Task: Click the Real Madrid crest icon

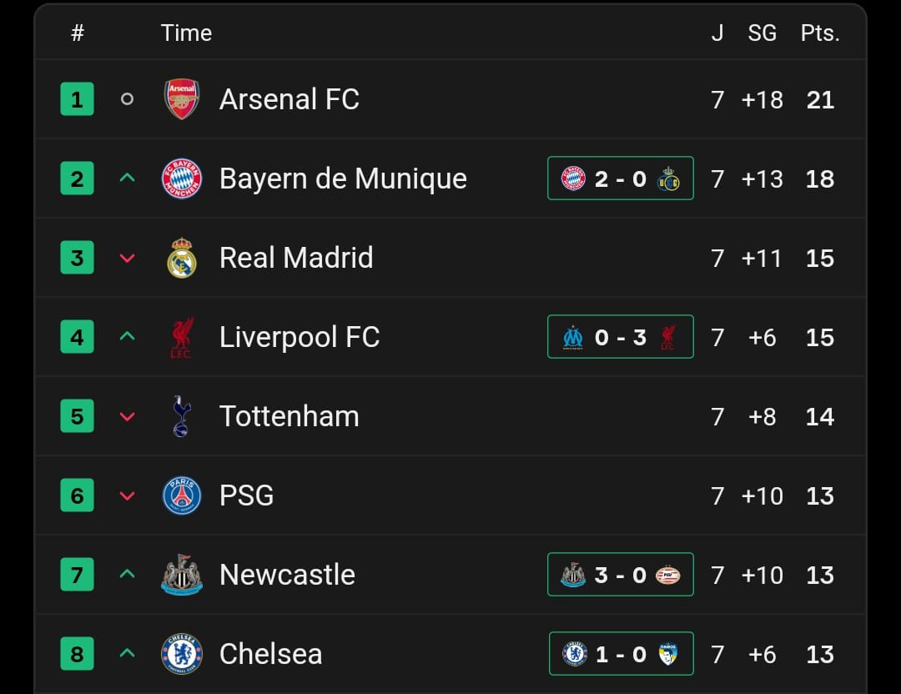Action: 182,258
